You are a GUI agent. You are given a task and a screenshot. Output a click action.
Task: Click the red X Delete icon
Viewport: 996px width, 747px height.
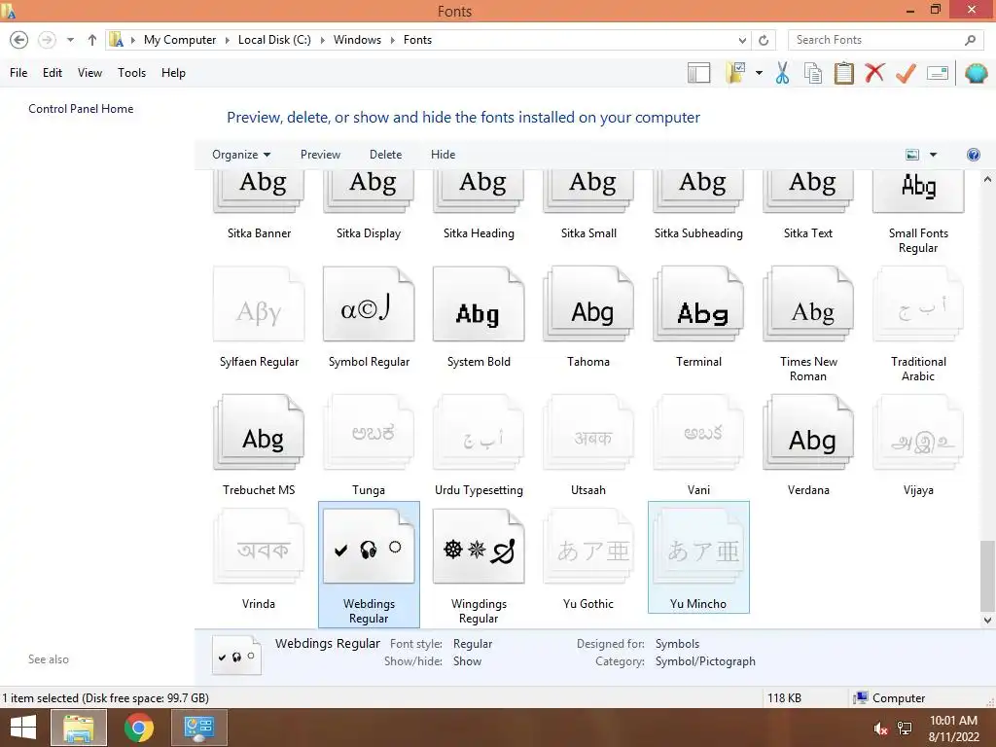pos(874,72)
